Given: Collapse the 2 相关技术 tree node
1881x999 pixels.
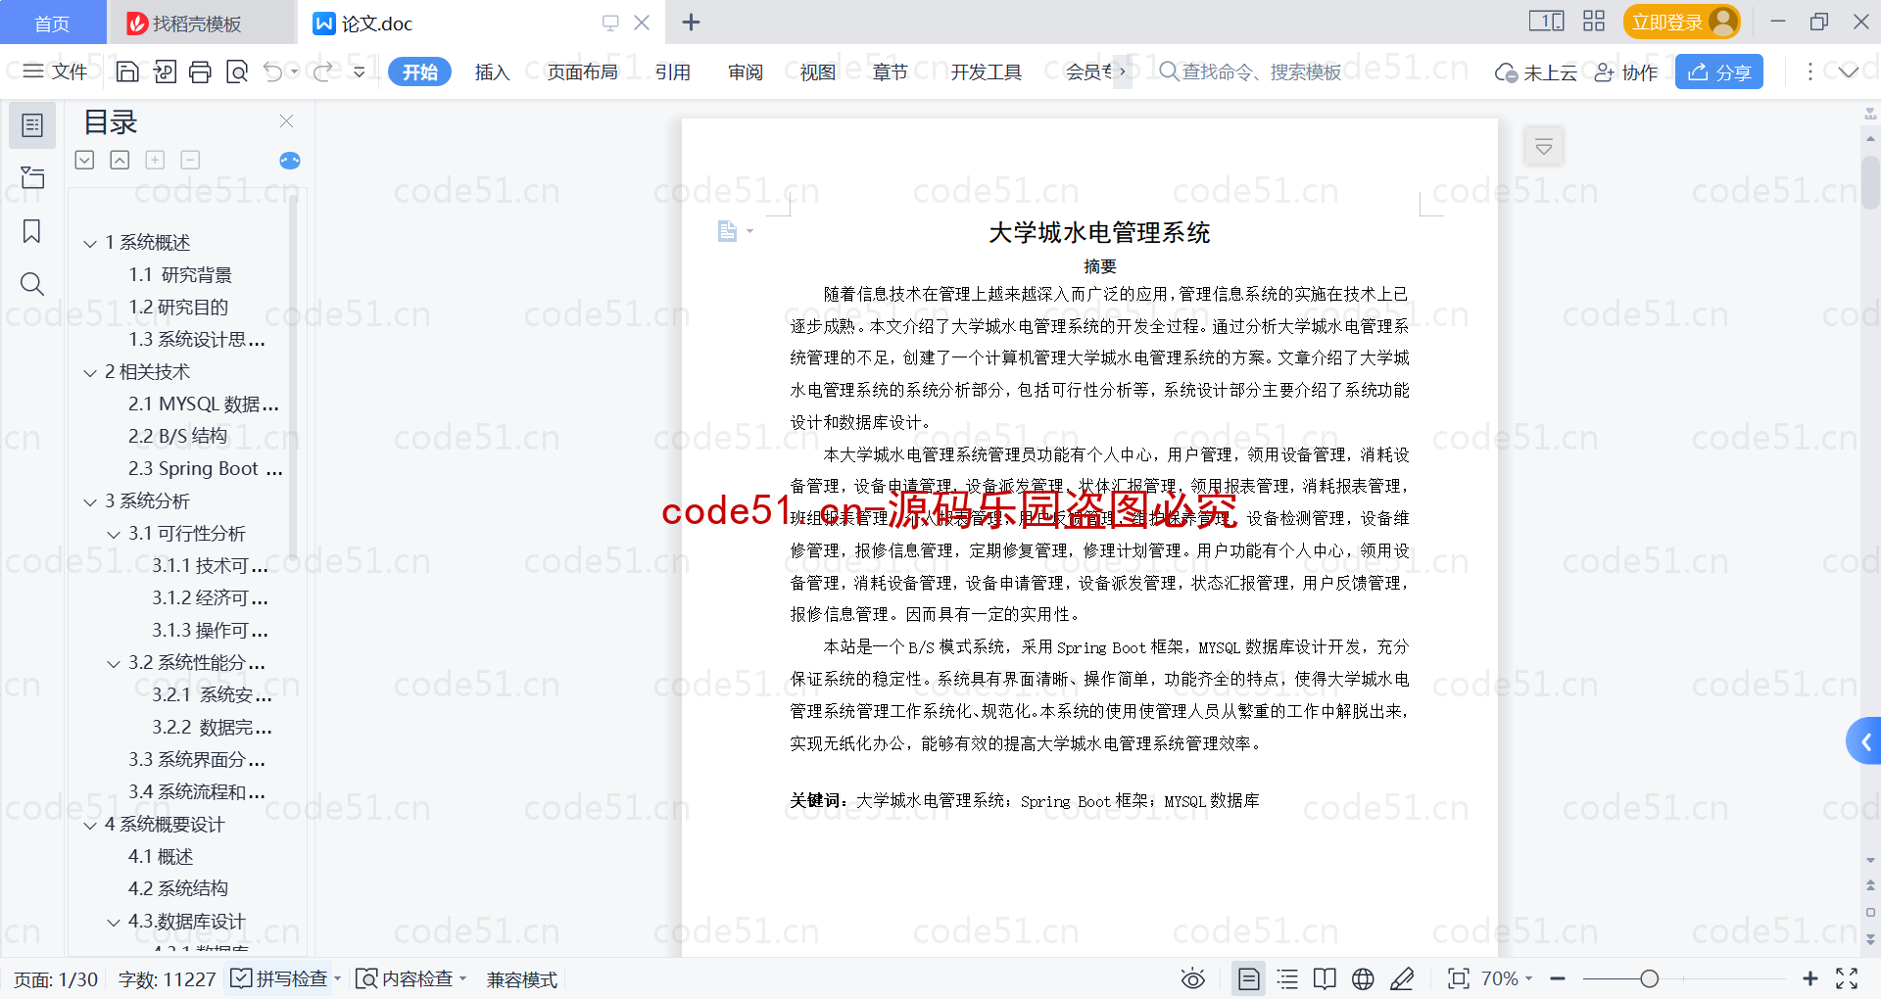Looking at the screenshot, I should point(90,372).
